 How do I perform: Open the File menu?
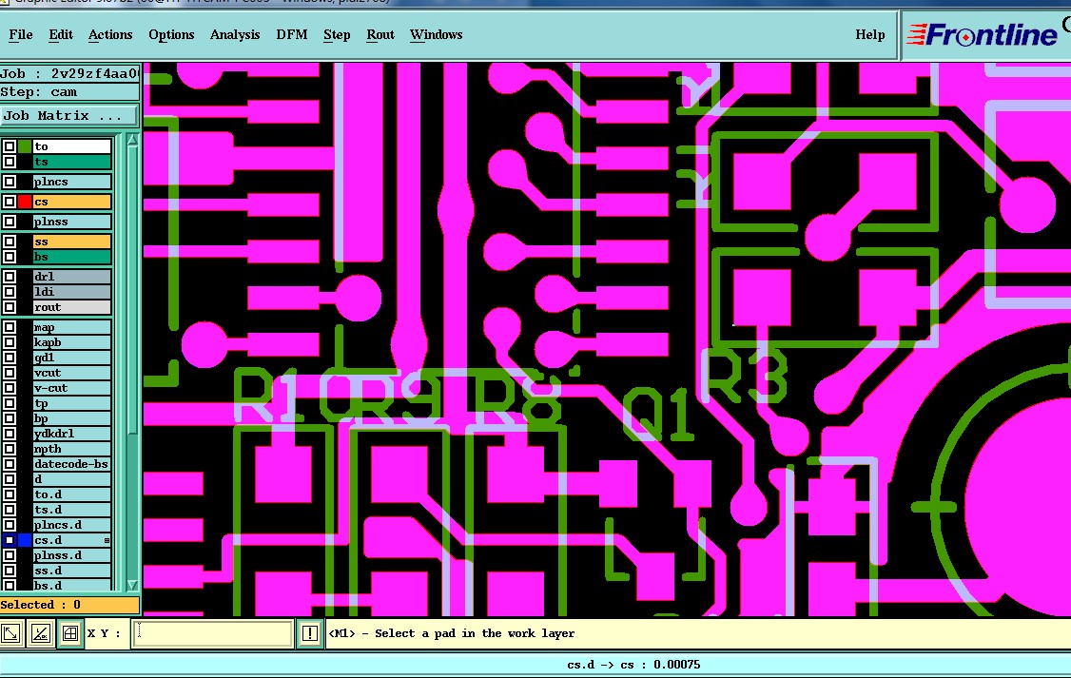coord(21,35)
